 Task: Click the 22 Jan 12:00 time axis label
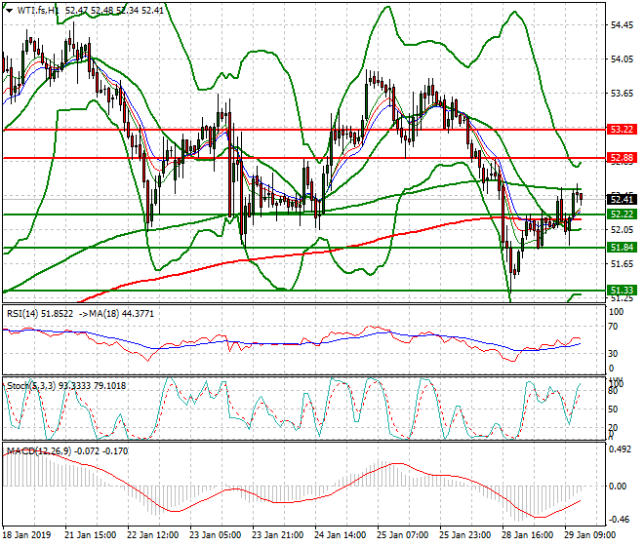152,535
